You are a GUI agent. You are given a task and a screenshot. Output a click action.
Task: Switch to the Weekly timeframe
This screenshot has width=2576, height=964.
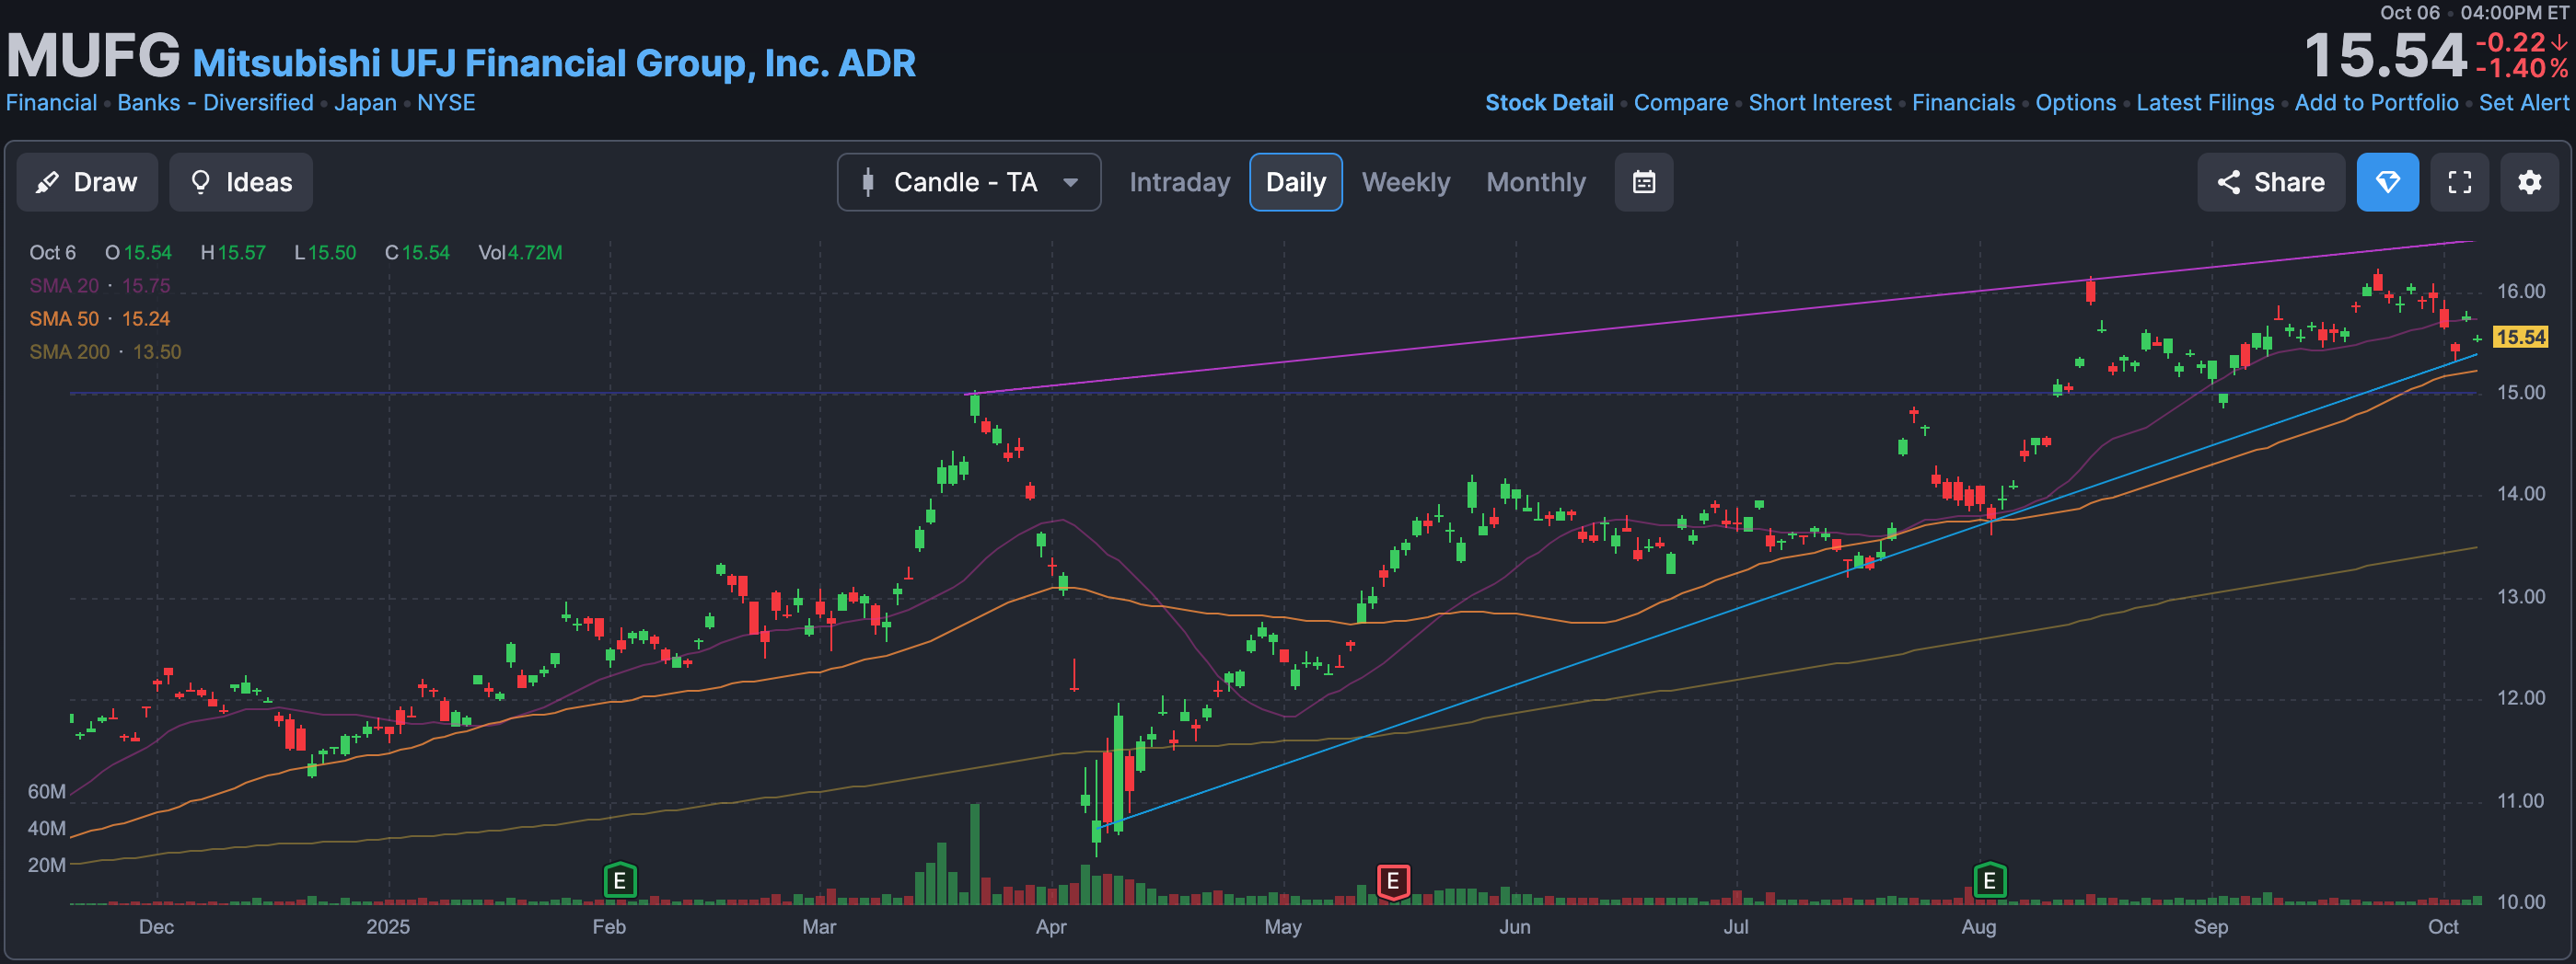tap(1406, 182)
